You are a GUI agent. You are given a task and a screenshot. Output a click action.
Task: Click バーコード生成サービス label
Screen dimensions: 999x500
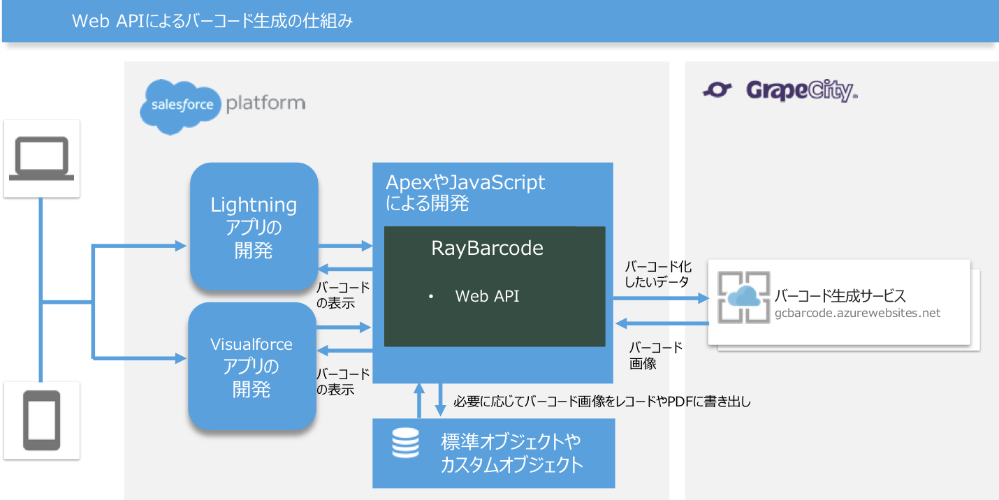pos(840,295)
